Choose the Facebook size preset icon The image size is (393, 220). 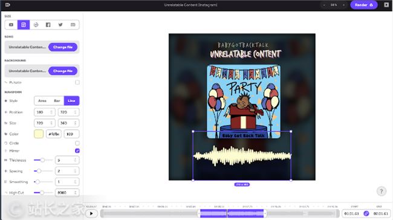pyautogui.click(x=48, y=25)
